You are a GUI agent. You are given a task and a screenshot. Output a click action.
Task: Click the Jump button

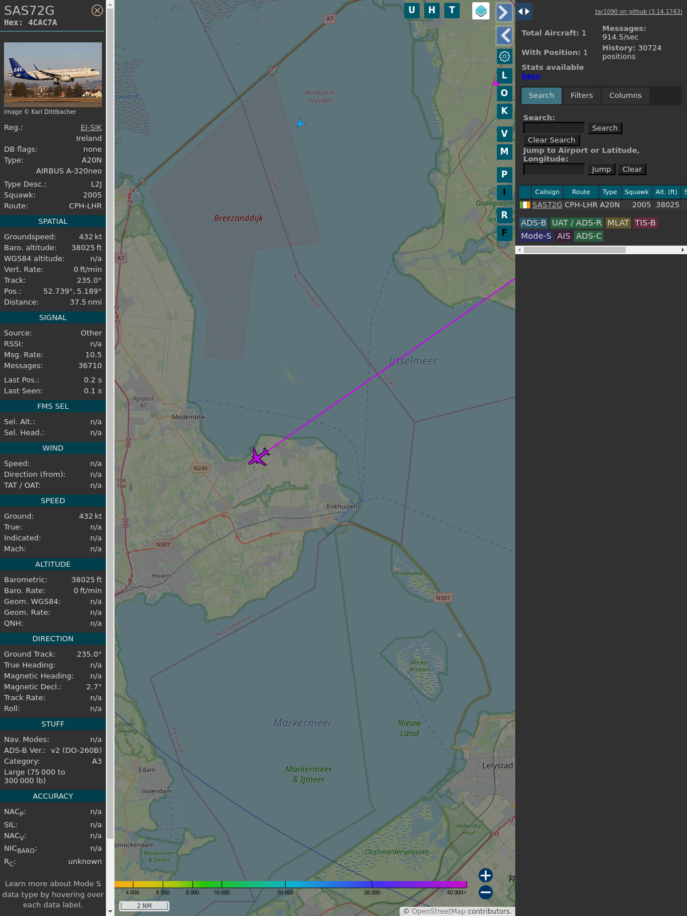pos(601,169)
